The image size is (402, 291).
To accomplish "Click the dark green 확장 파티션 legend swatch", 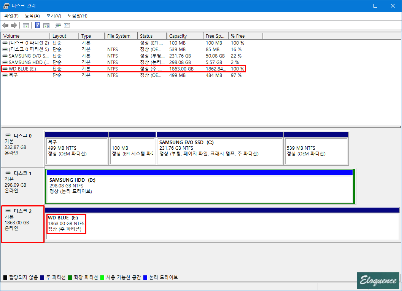I will [70, 278].
